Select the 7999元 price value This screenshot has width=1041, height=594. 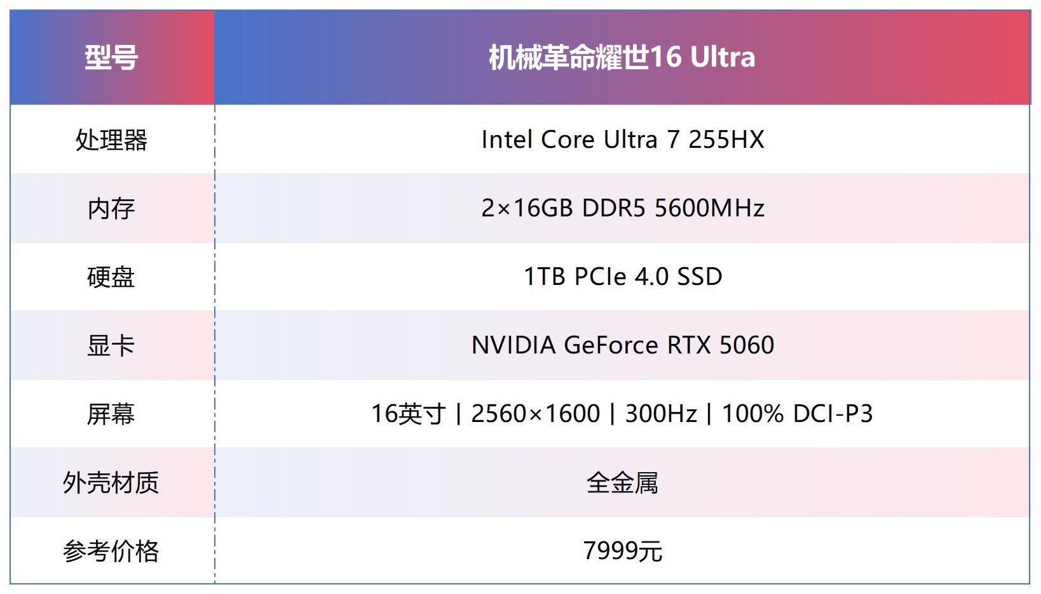coord(622,551)
